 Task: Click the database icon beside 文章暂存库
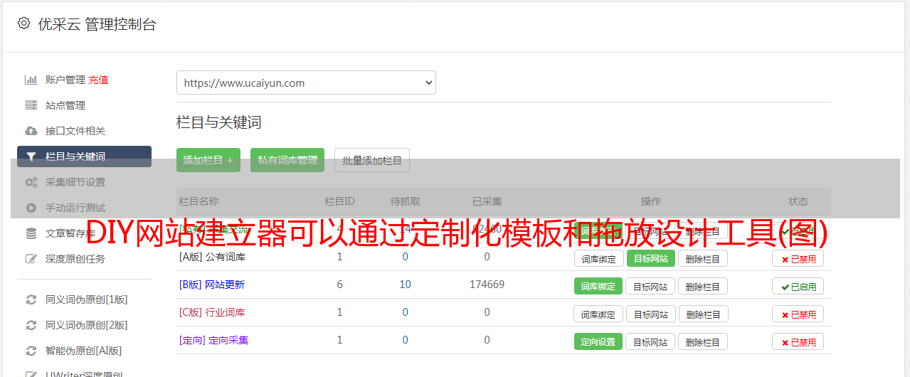point(31,233)
